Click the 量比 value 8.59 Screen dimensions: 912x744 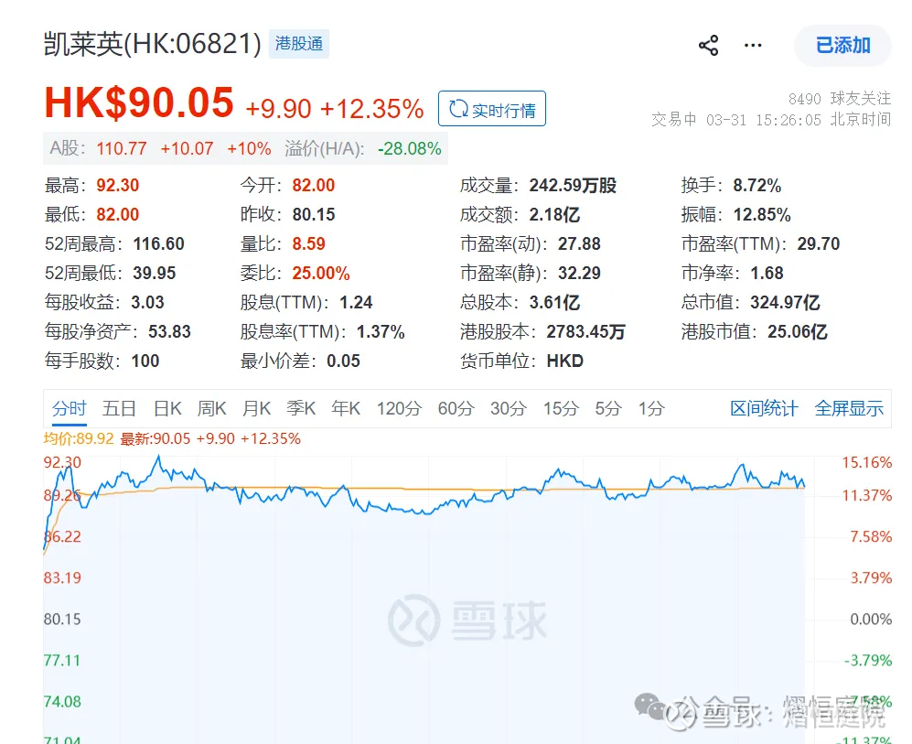click(x=309, y=243)
